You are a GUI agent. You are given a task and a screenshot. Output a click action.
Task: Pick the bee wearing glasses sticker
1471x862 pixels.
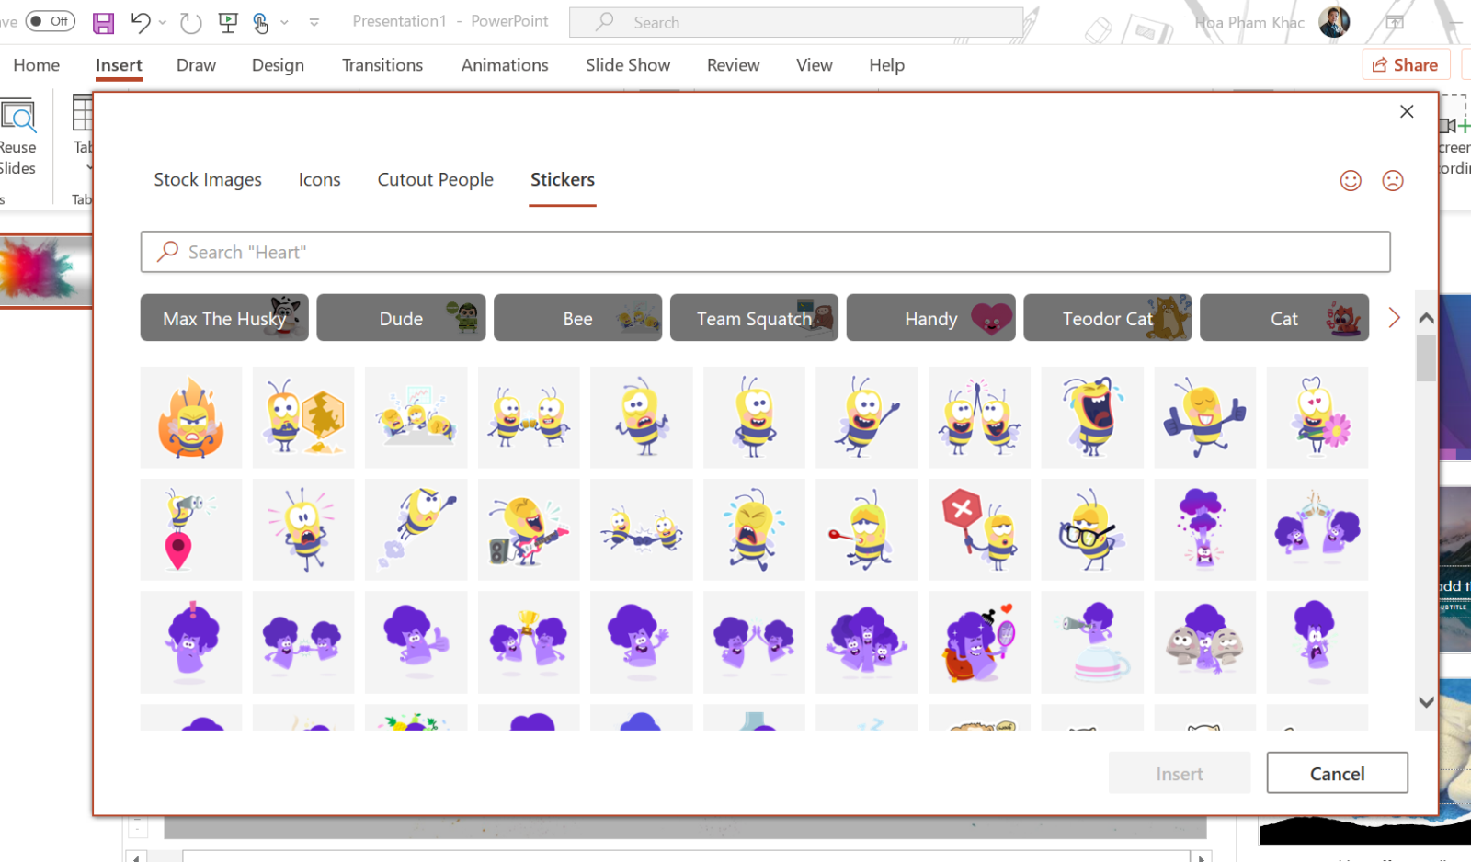1092,529
